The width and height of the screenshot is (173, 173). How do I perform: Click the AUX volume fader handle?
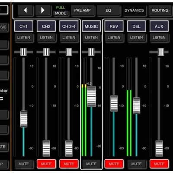159,148
